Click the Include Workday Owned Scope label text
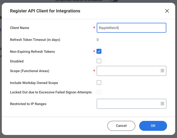 point(34,83)
